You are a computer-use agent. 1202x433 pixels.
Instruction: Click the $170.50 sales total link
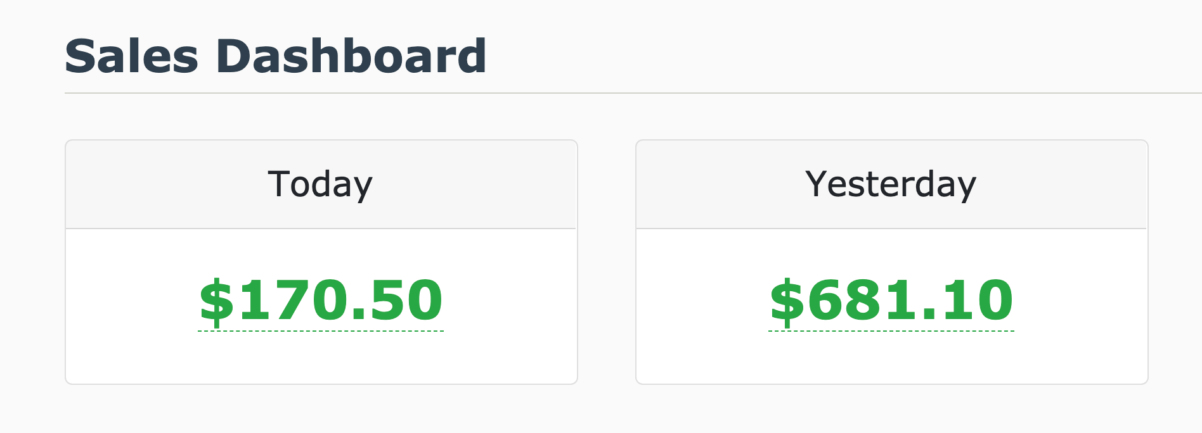click(x=321, y=300)
